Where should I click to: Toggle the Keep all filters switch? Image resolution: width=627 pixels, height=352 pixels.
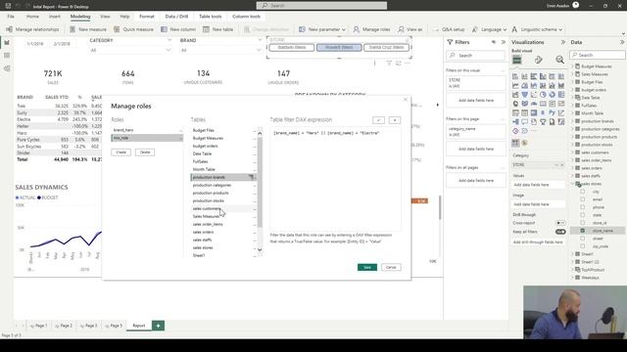tap(560, 232)
